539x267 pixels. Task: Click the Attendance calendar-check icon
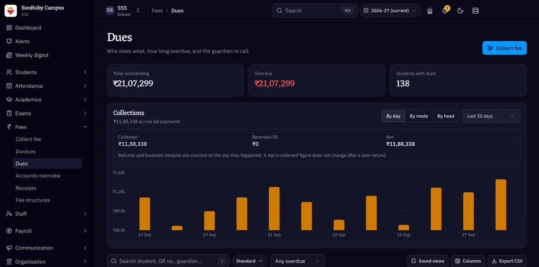coord(9,86)
